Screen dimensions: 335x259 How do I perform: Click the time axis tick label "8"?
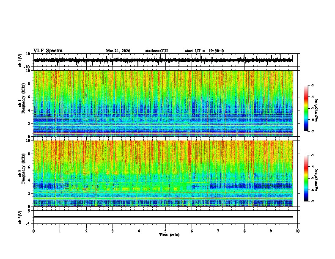244,231
